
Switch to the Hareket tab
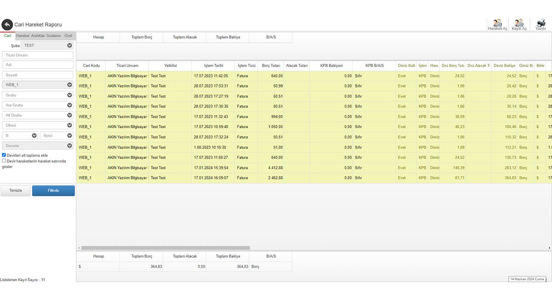pos(23,36)
